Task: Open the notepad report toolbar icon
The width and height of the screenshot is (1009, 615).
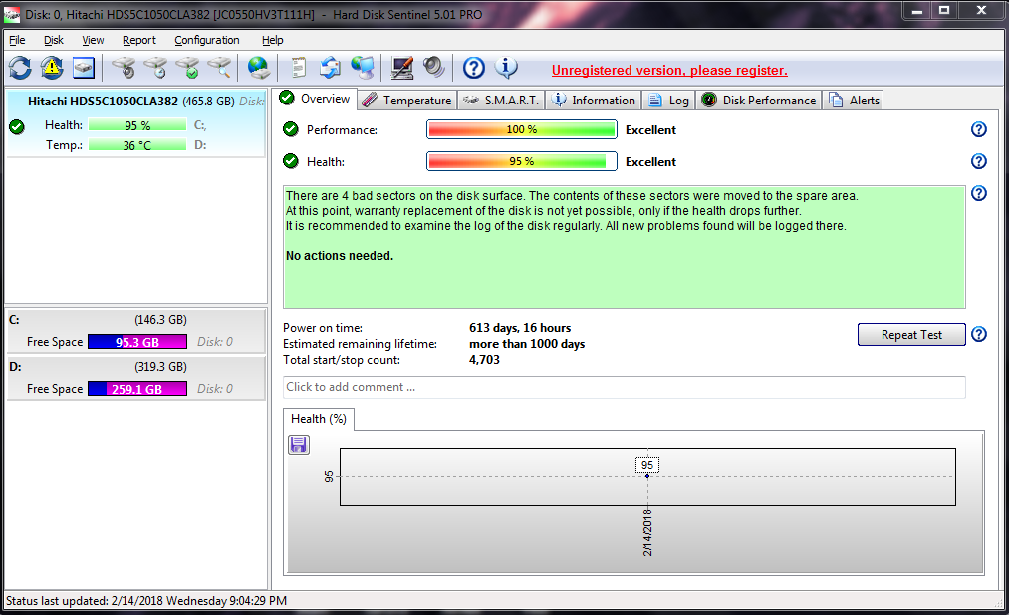Action: (298, 68)
